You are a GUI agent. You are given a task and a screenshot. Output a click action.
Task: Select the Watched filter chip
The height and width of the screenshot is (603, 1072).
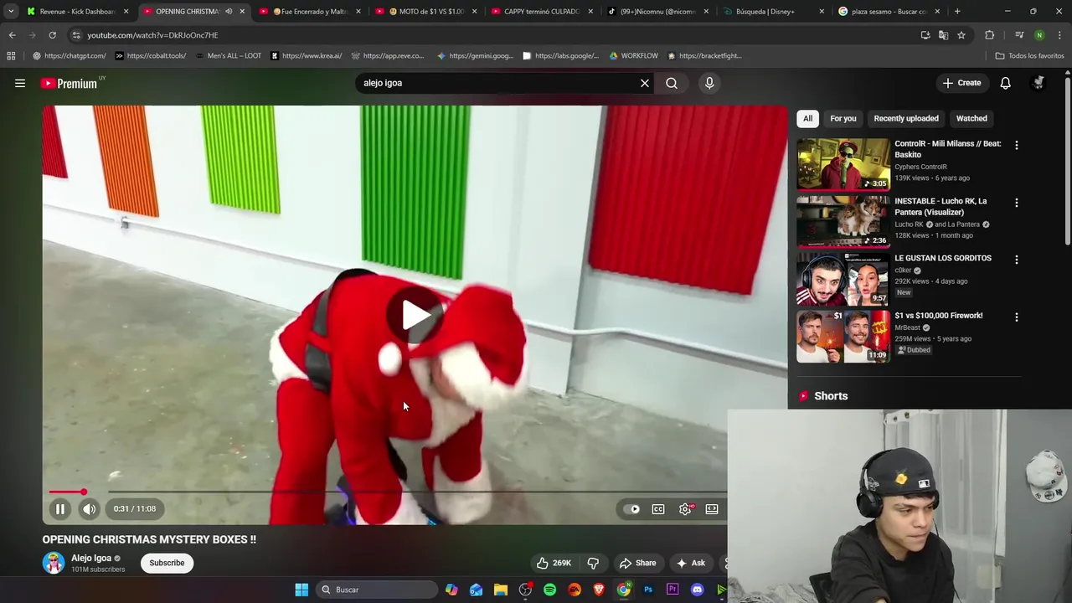point(971,118)
